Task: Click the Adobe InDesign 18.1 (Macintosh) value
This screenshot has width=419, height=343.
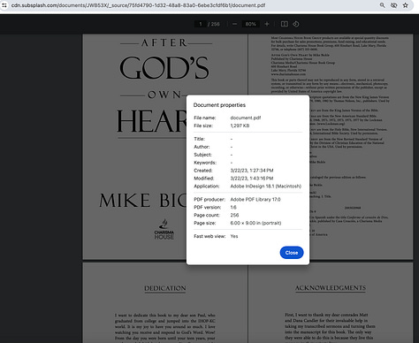Action: (x=266, y=187)
